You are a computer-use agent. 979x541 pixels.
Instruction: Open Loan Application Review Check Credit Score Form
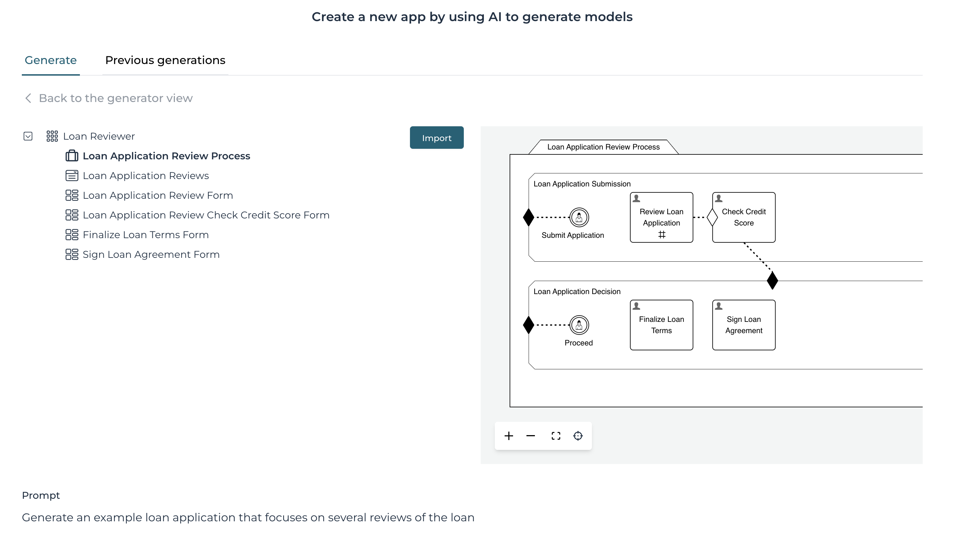click(206, 215)
